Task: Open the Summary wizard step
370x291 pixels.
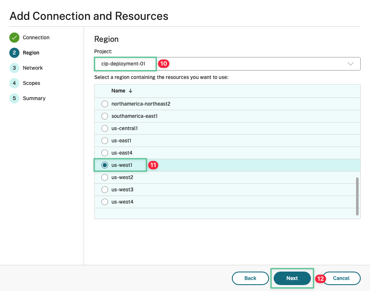Action: click(x=34, y=98)
